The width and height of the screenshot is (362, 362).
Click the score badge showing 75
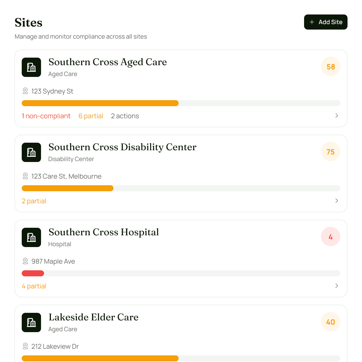tap(331, 152)
